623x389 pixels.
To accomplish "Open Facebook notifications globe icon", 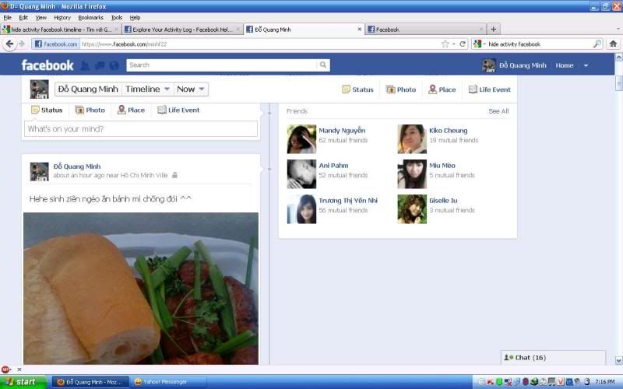I will click(114, 65).
